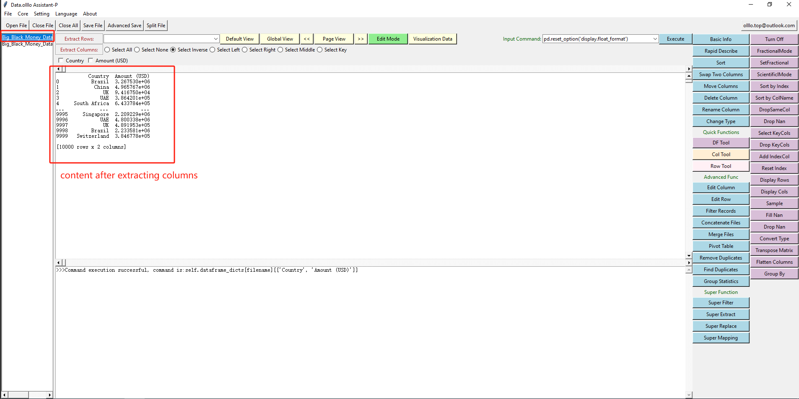
Task: Choose the Select None radio option
Action: tap(137, 50)
